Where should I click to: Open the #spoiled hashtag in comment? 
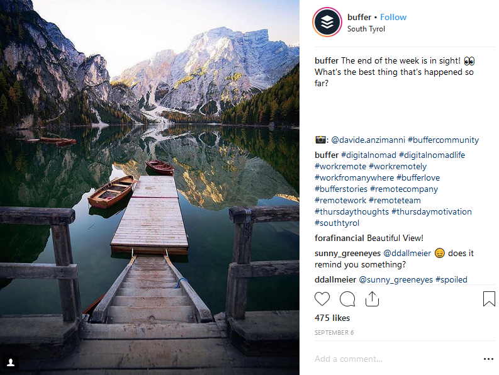[x=451, y=279]
